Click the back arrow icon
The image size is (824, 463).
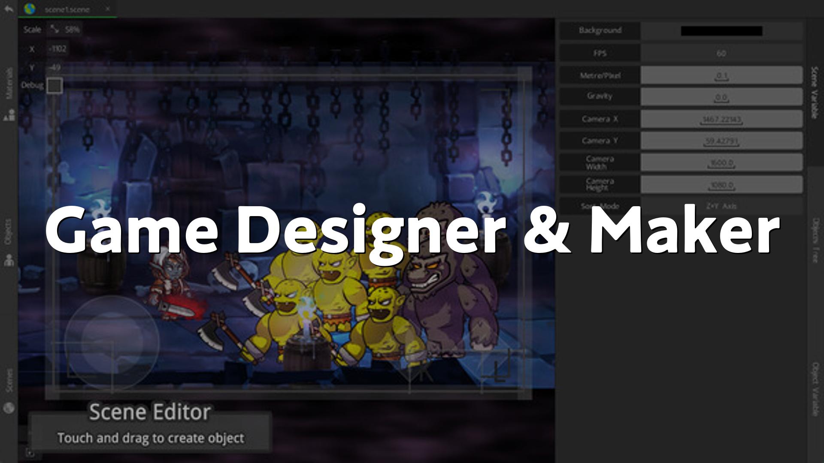[9, 9]
